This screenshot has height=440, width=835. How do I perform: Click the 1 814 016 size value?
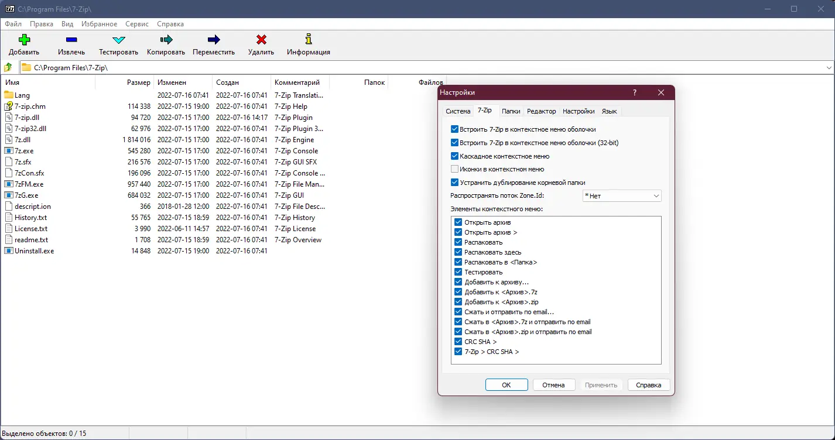tap(136, 140)
